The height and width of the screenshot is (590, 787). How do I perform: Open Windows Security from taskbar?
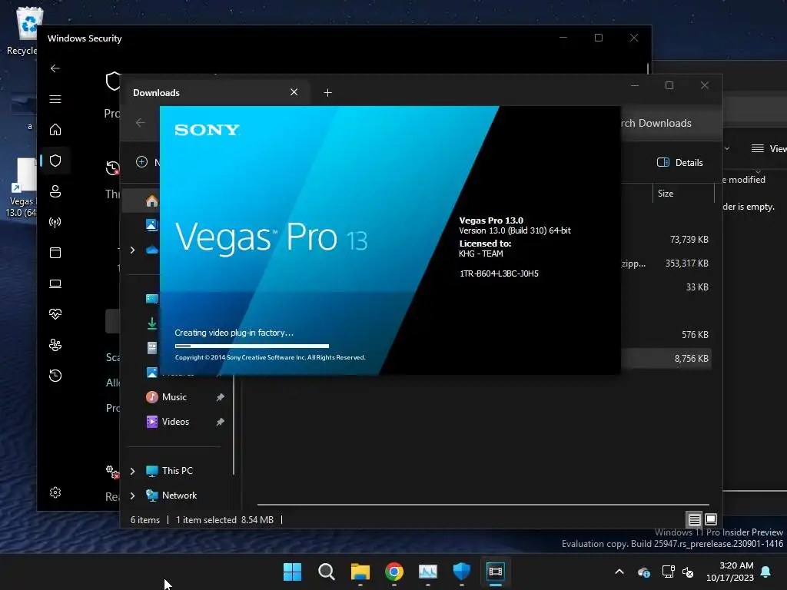[461, 571]
